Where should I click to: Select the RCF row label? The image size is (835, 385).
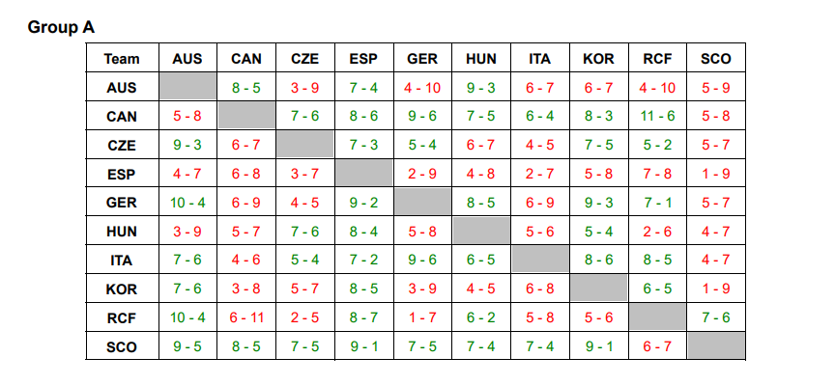[122, 318]
